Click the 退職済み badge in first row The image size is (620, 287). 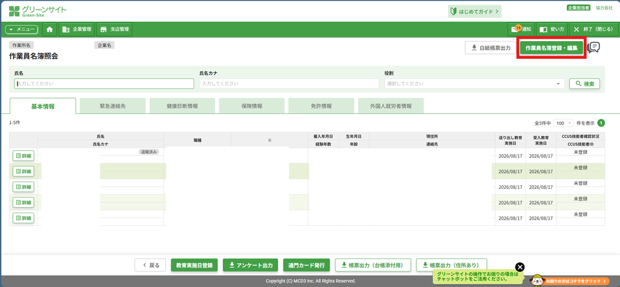click(149, 151)
